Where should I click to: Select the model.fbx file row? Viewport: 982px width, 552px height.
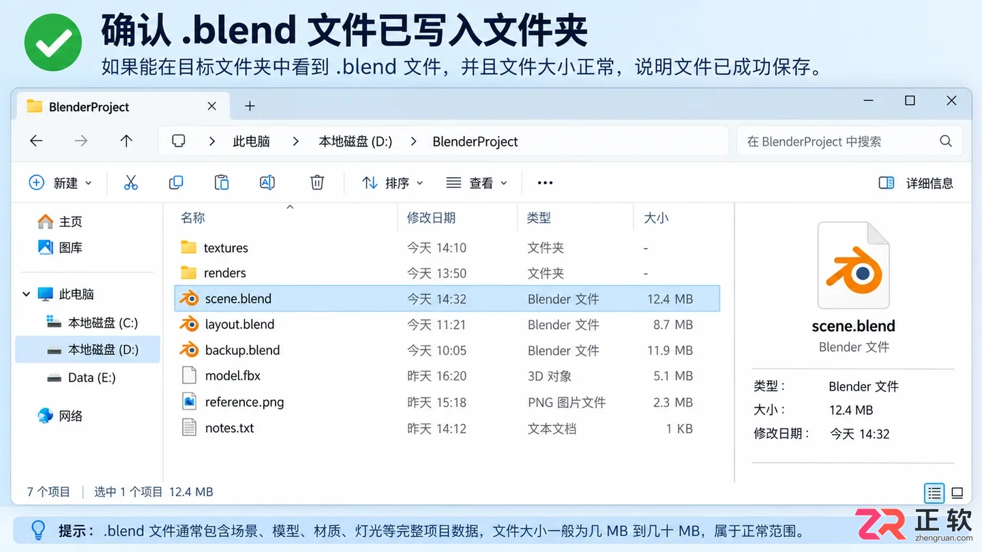(x=447, y=376)
